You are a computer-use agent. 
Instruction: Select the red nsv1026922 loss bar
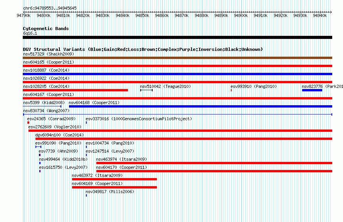177,82
